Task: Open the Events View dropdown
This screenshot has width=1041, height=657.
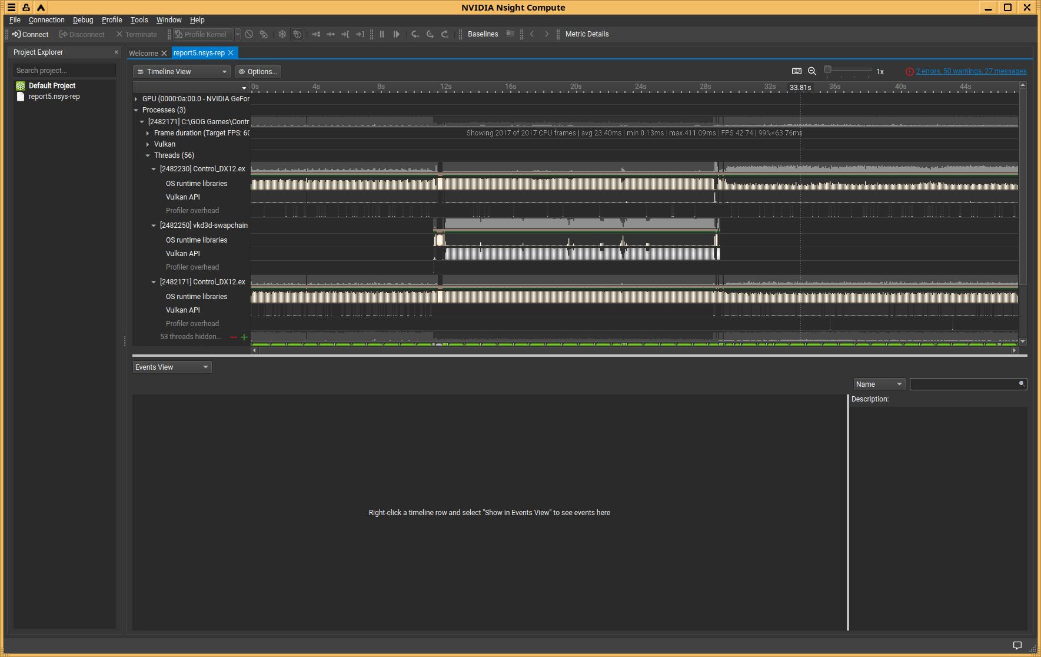Action: (172, 367)
